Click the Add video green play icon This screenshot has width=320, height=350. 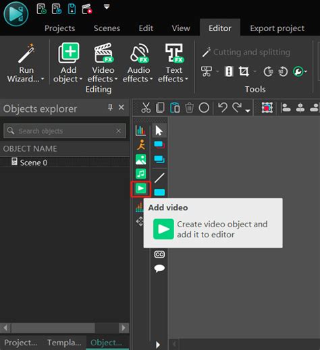pos(141,188)
